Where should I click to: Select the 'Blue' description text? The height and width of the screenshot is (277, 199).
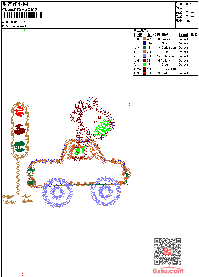pos(164,43)
